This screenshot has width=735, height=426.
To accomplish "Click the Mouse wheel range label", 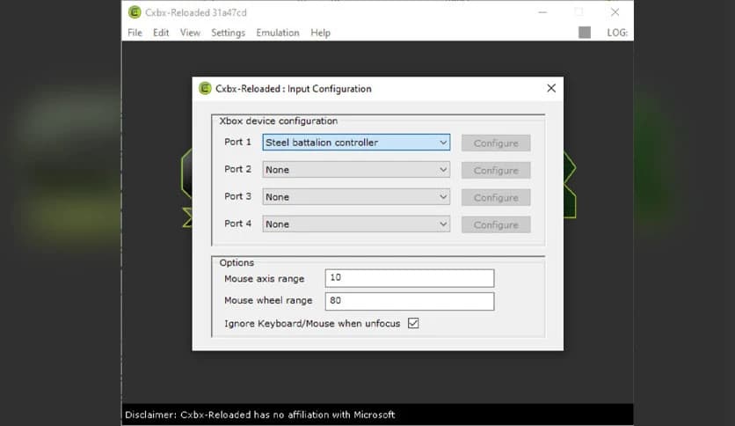I will pos(268,300).
